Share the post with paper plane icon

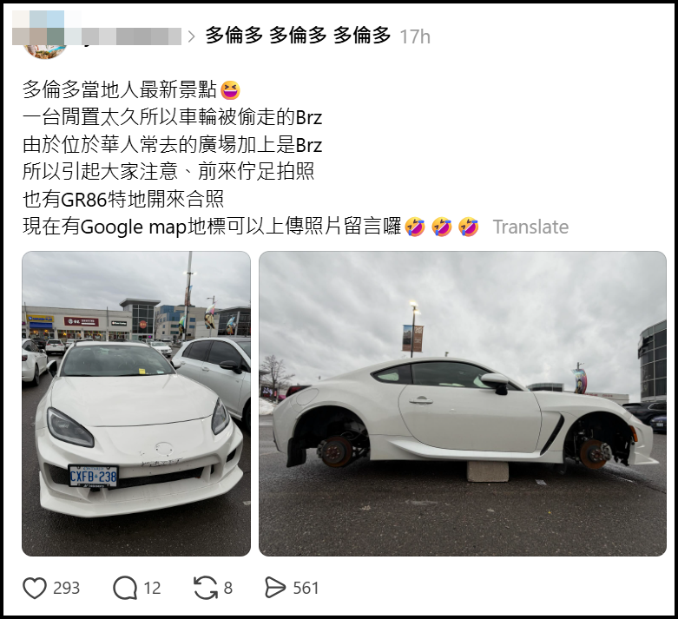275,588
